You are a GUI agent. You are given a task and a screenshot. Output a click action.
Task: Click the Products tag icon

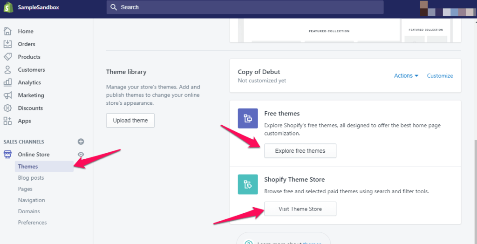tap(7, 57)
